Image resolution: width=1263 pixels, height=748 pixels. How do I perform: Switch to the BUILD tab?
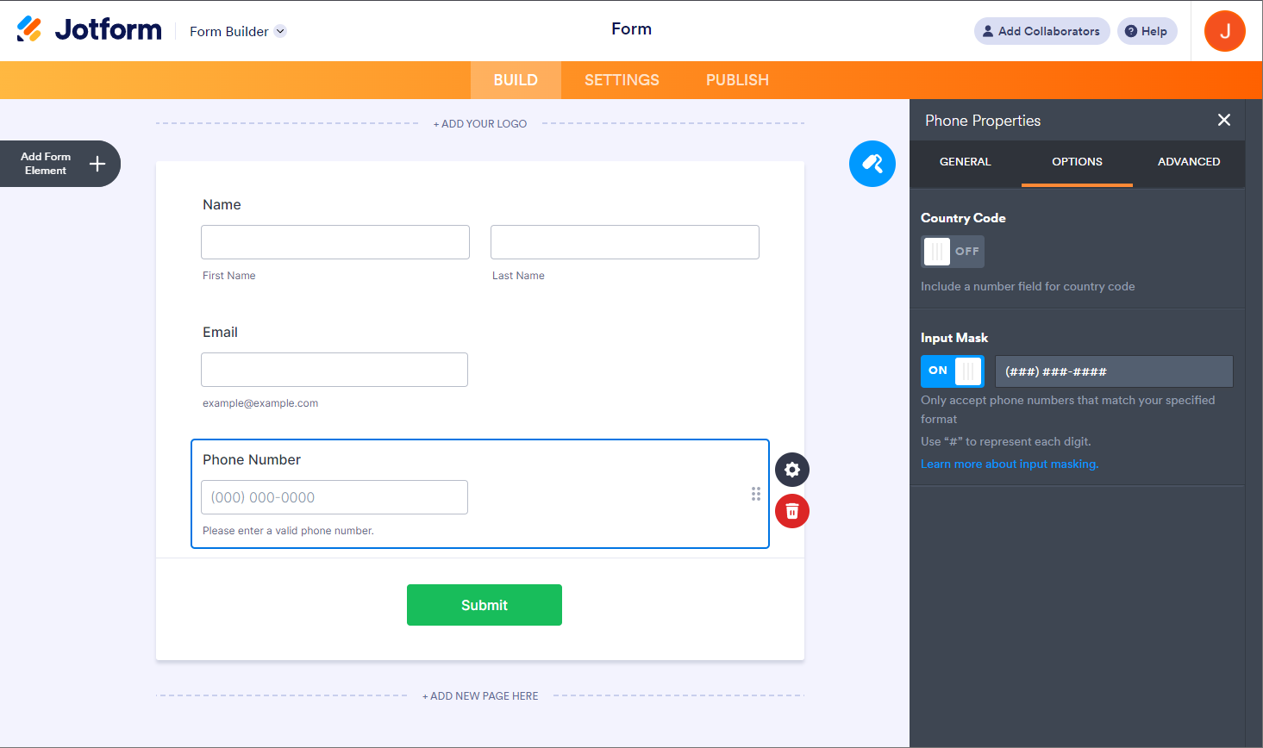(516, 80)
